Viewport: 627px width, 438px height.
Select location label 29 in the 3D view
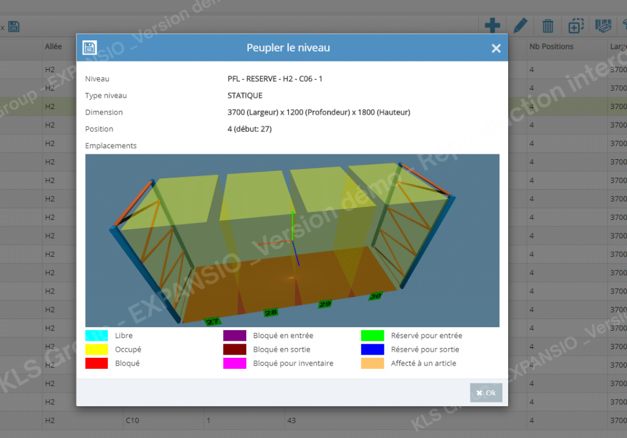pos(325,304)
